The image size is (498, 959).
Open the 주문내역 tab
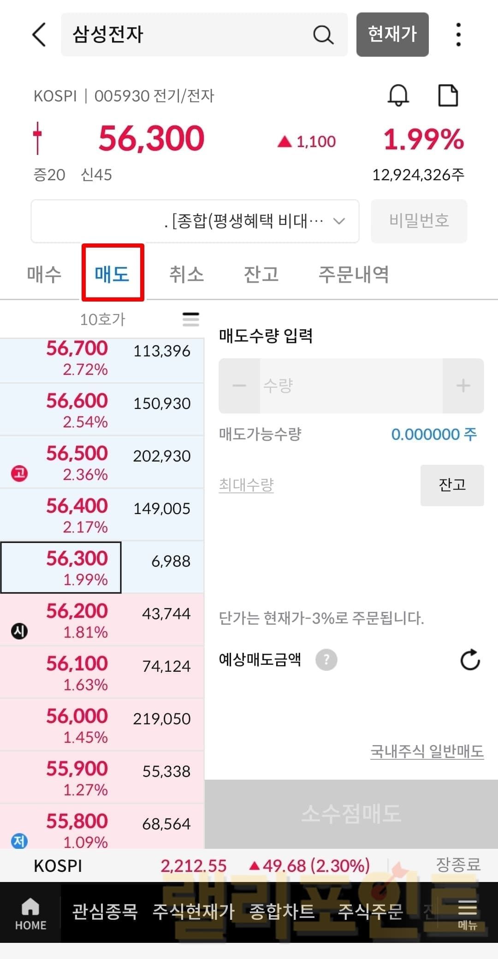pyautogui.click(x=354, y=274)
